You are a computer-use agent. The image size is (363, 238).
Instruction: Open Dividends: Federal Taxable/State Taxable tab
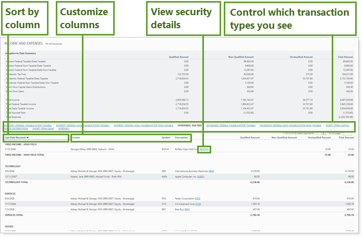click(231, 125)
